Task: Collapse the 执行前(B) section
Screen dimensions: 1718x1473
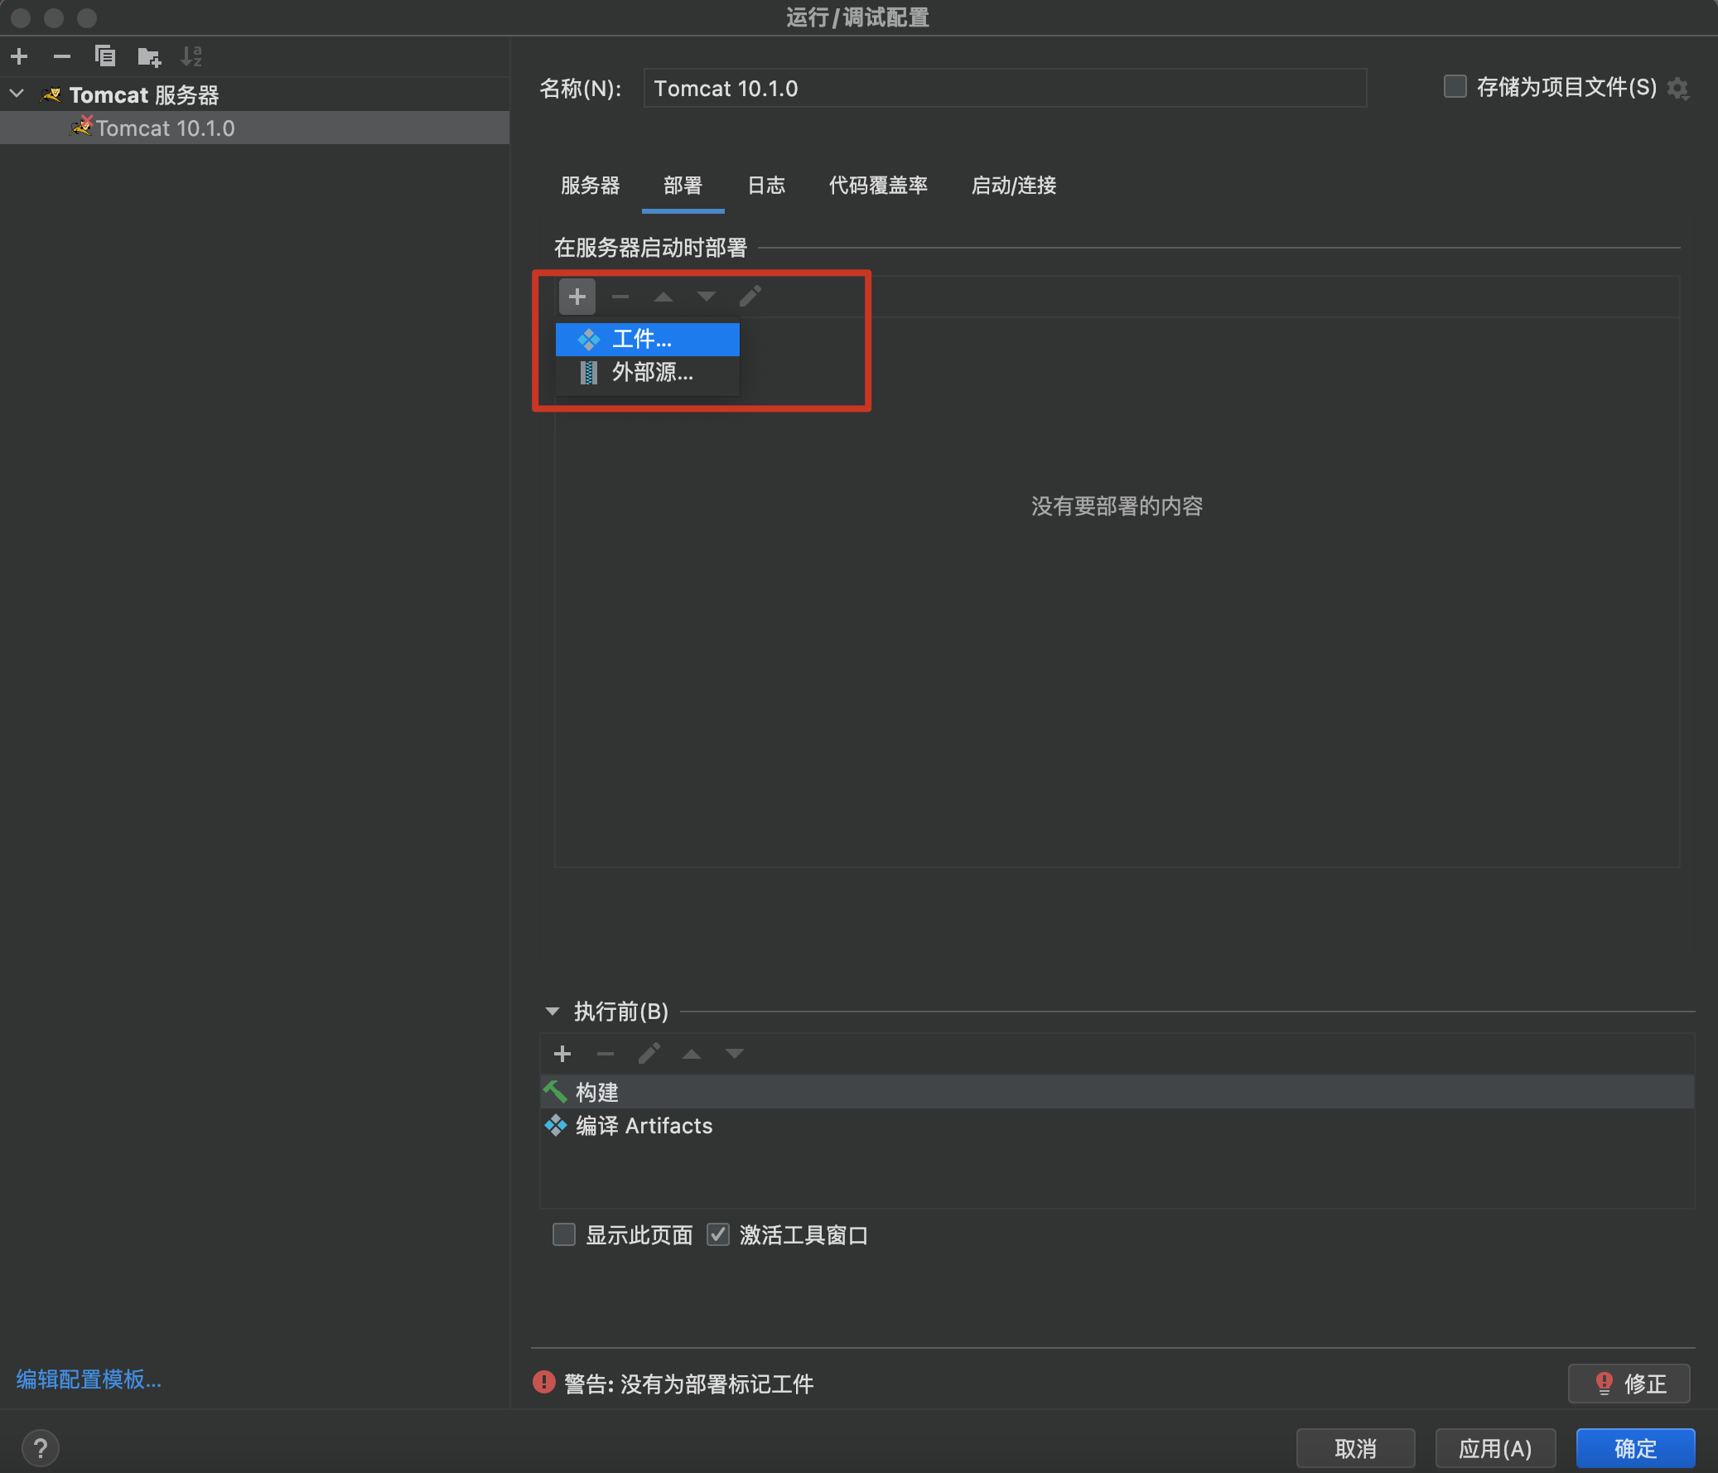Action: click(553, 1011)
